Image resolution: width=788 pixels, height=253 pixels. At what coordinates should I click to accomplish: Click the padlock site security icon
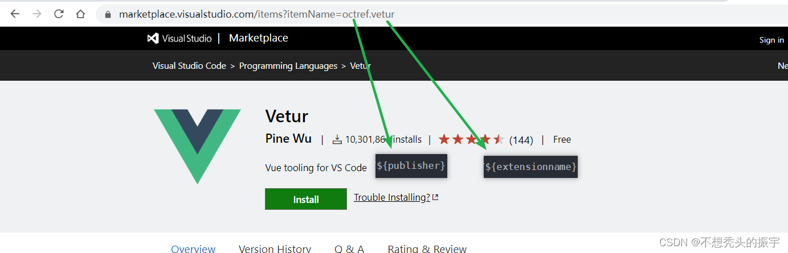coord(107,15)
